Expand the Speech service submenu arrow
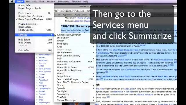 [x=94, y=88]
